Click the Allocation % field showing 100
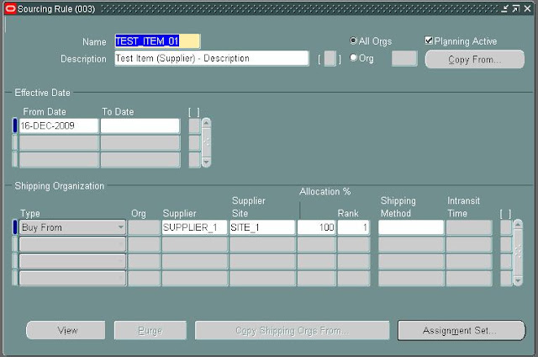Image resolution: width=538 pixels, height=357 pixels. (x=316, y=227)
